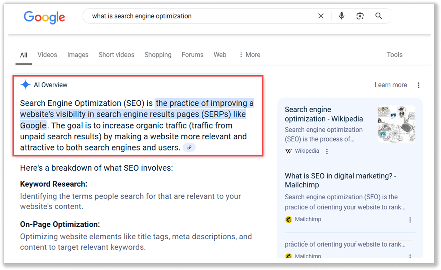Switch to the Images tab

pos(78,55)
